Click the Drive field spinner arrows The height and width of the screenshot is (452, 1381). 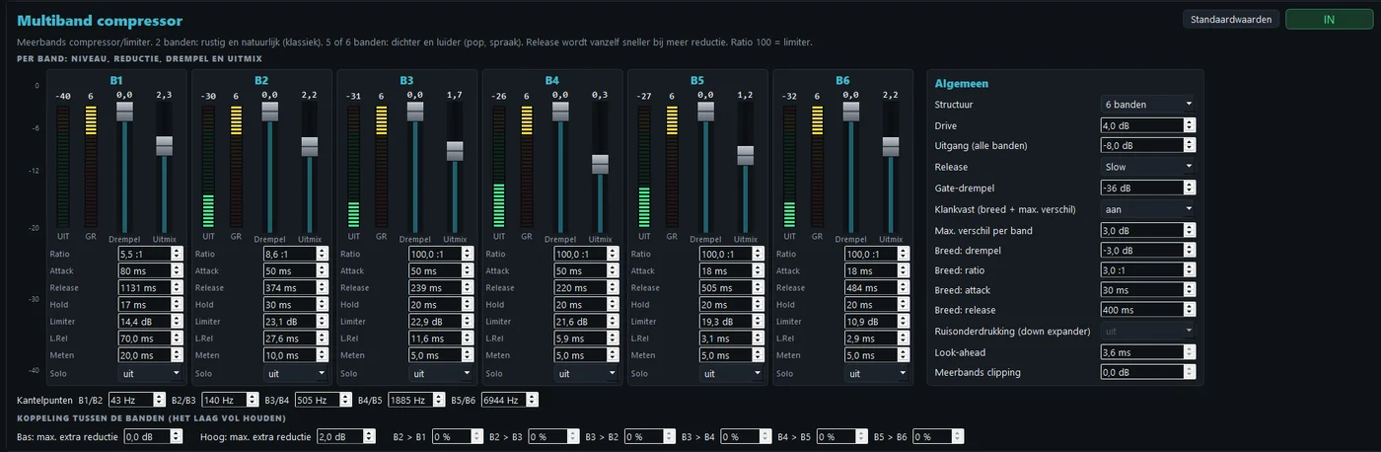click(1189, 125)
